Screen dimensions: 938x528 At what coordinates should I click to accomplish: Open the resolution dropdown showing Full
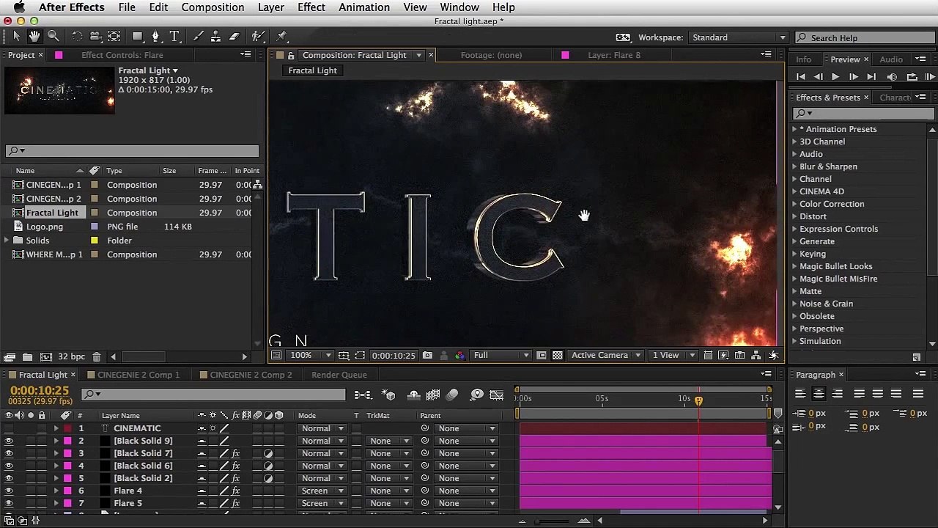(501, 356)
